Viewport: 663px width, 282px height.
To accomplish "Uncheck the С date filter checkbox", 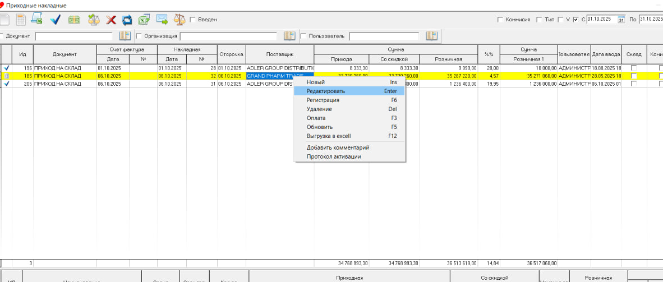I will click(x=575, y=20).
